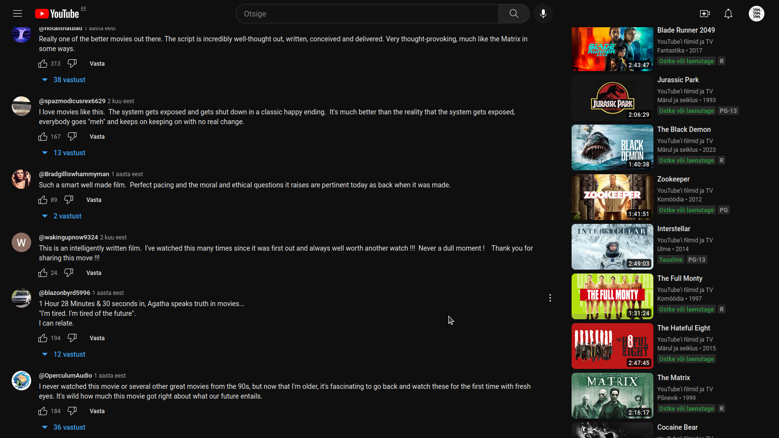Open @OperculumAudio profile avatar
This screenshot has width=779, height=438.
coord(21,381)
